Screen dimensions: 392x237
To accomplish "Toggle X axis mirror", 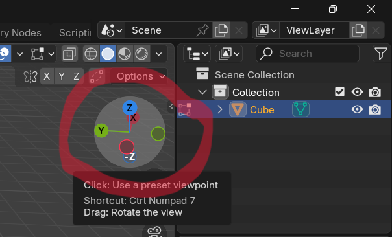I will point(47,76).
